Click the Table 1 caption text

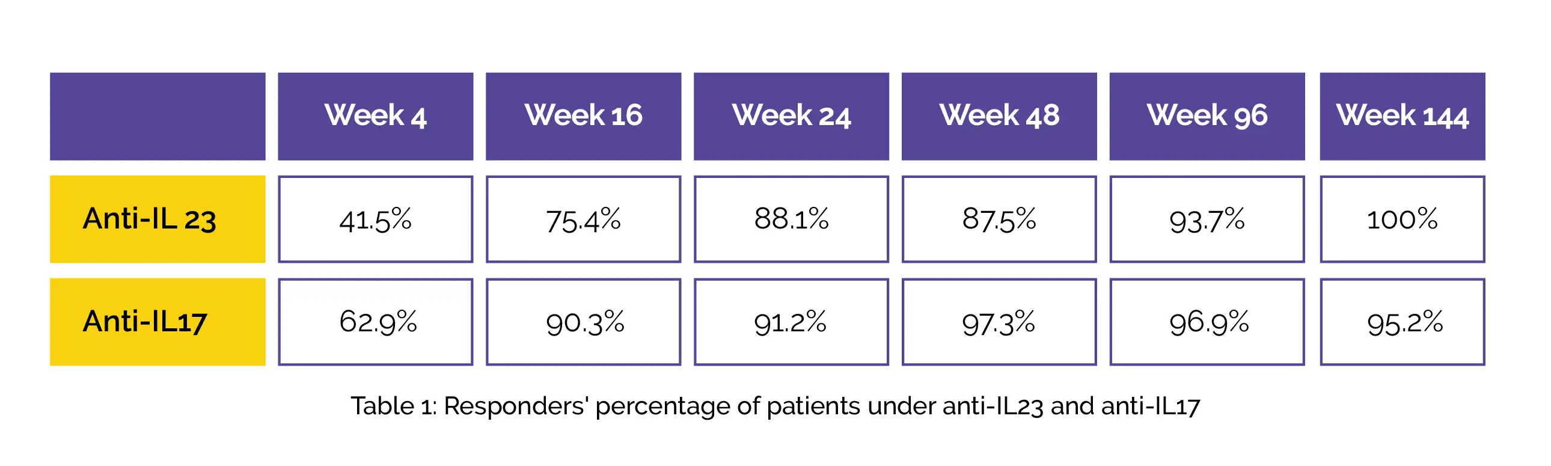click(x=775, y=406)
